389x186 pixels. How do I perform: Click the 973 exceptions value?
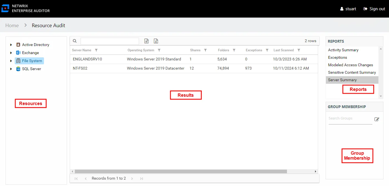coord(248,68)
